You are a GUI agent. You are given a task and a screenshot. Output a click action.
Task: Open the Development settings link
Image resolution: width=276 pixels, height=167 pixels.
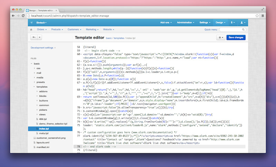coord(43,48)
